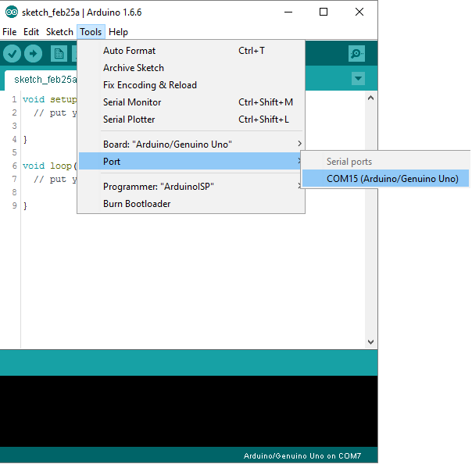Close the Arduino window
The width and height of the screenshot is (472, 464).
pos(359,12)
